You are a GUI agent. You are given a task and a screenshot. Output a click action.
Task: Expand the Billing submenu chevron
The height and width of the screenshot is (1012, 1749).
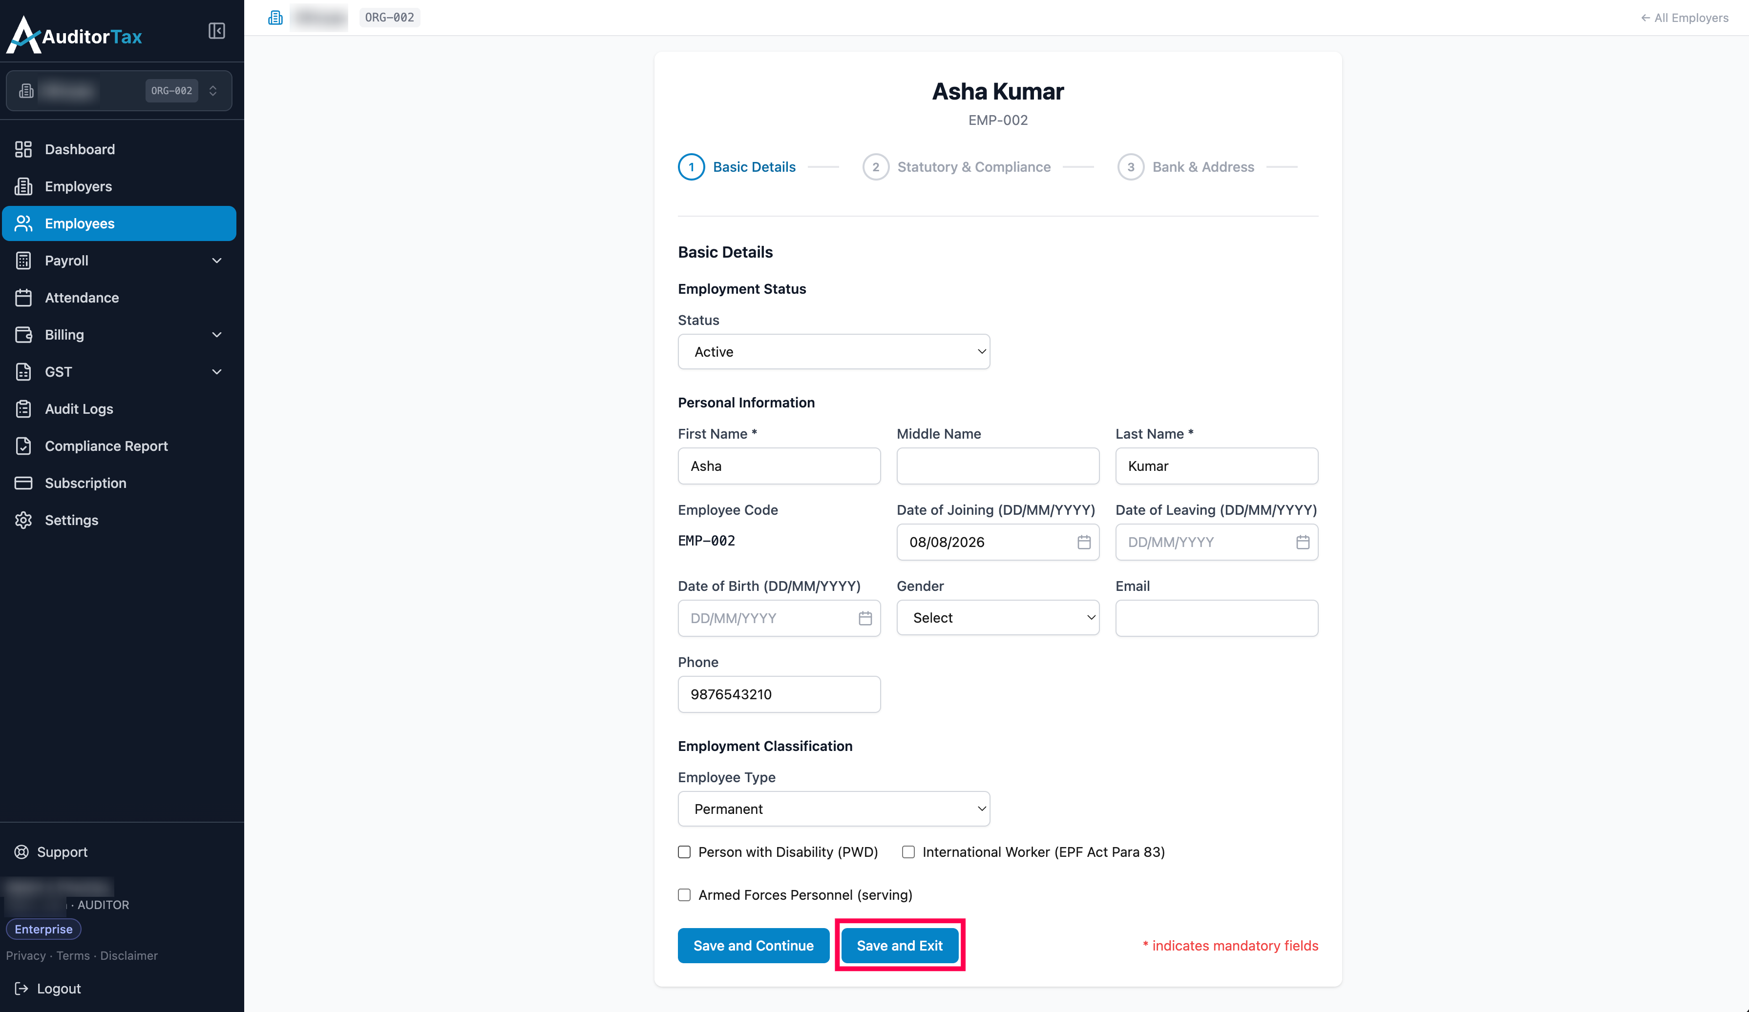click(216, 335)
